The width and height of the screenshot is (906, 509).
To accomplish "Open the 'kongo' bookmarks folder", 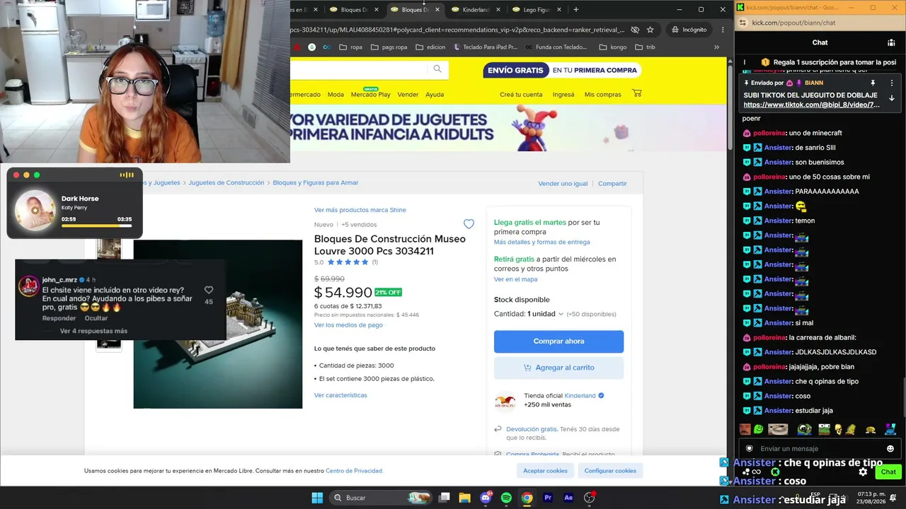I will click(x=613, y=47).
